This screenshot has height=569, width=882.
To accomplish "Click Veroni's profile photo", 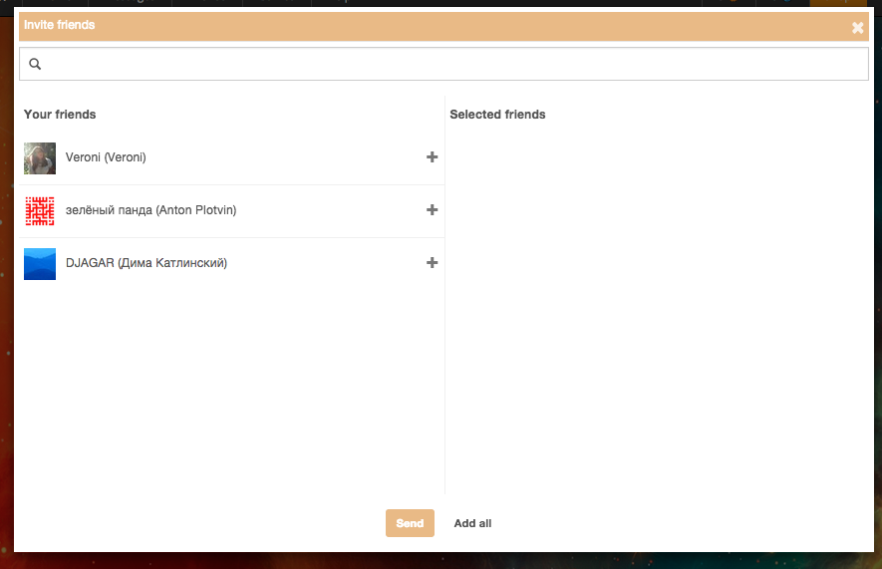I will tap(40, 158).
